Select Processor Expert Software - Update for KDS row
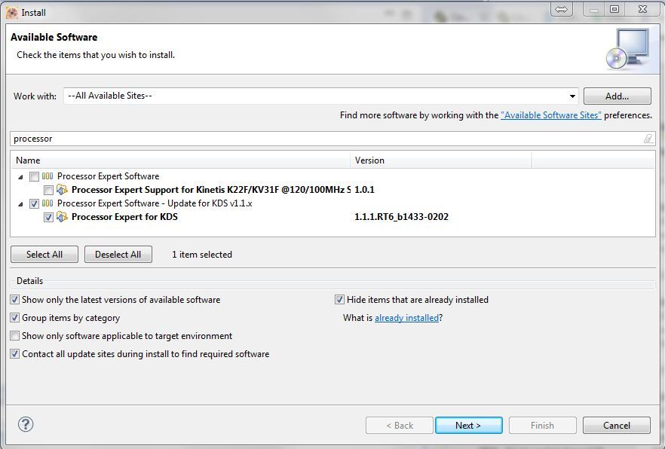This screenshot has width=665, height=449. pos(155,203)
